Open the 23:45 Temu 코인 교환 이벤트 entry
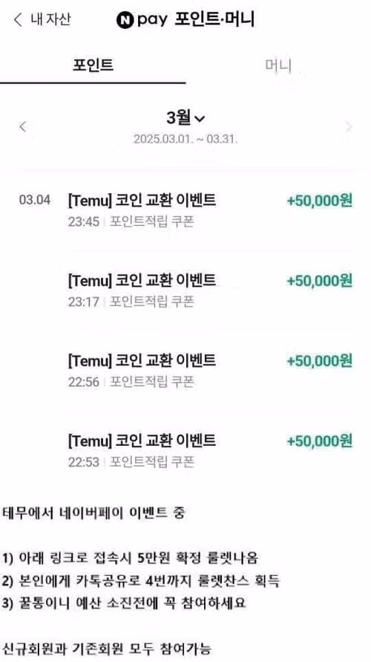Viewport: 371px width, 662px height. [x=185, y=210]
